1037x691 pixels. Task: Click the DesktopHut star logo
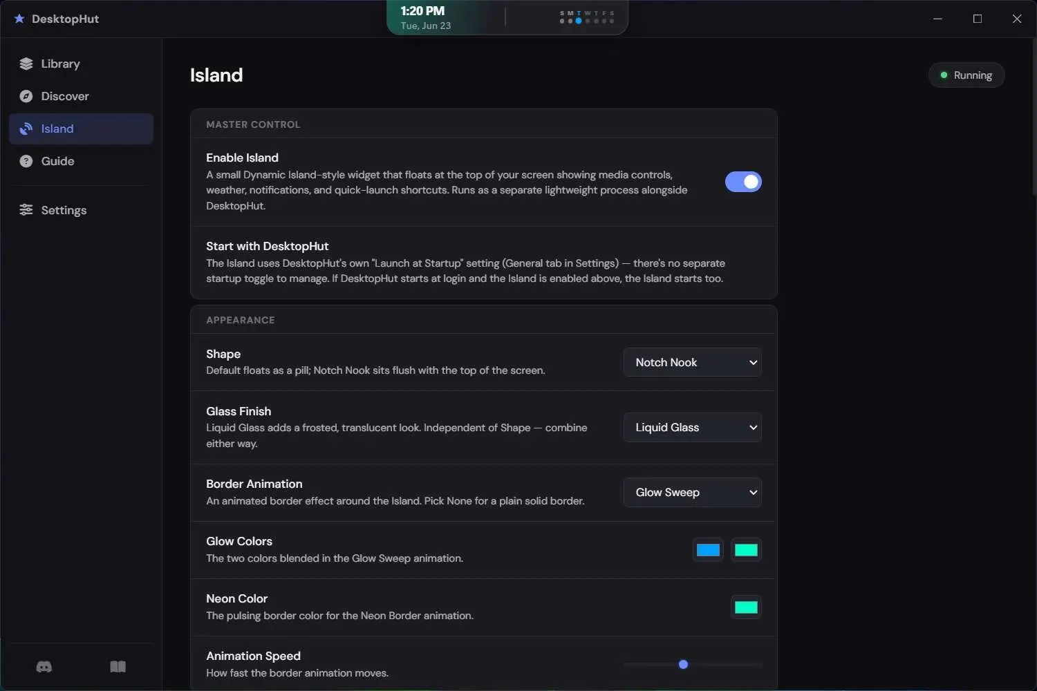19,19
